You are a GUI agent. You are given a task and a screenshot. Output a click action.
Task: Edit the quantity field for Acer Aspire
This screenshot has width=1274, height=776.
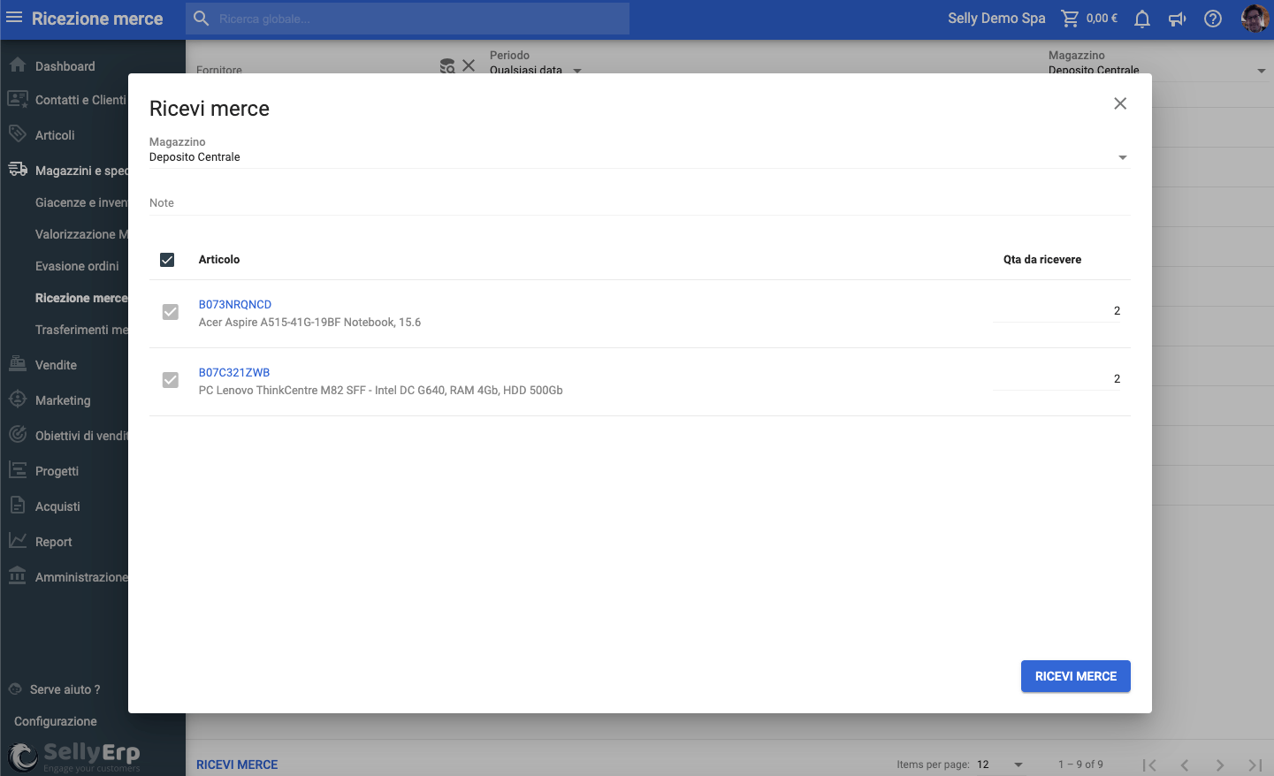coord(1057,311)
